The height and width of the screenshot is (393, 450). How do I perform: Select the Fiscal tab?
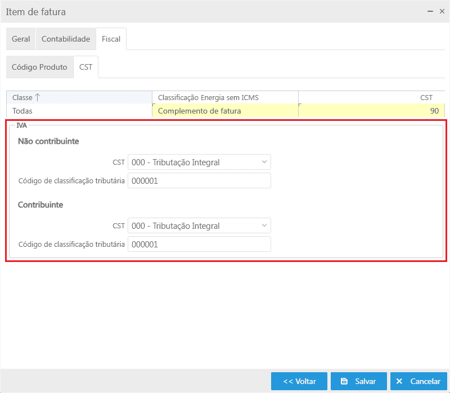[x=111, y=39]
